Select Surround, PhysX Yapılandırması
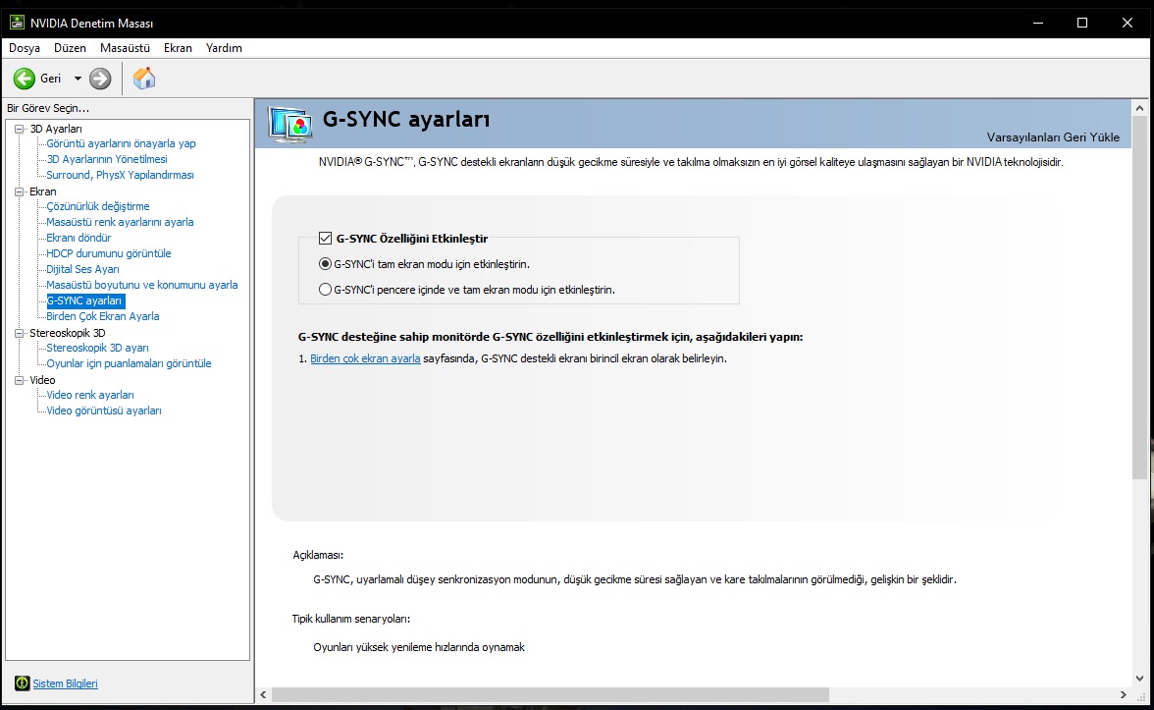The height and width of the screenshot is (710, 1154). [x=120, y=175]
